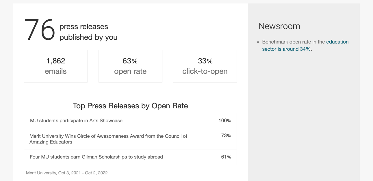Click the 100% open rate value
373x181 pixels.
point(224,121)
